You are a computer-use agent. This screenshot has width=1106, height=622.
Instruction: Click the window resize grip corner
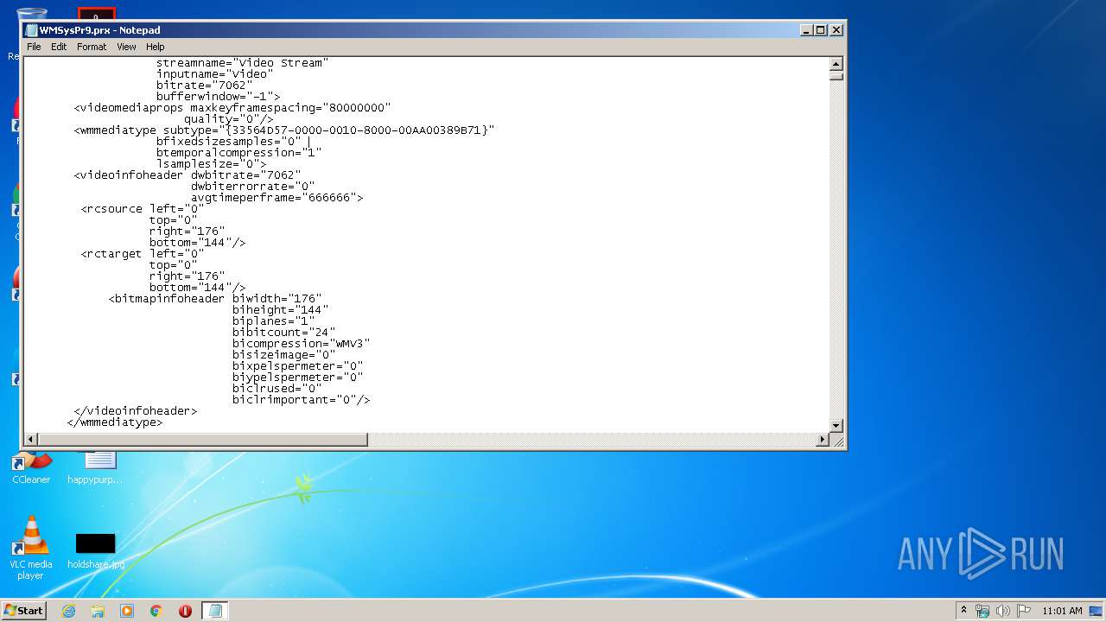pyautogui.click(x=836, y=440)
